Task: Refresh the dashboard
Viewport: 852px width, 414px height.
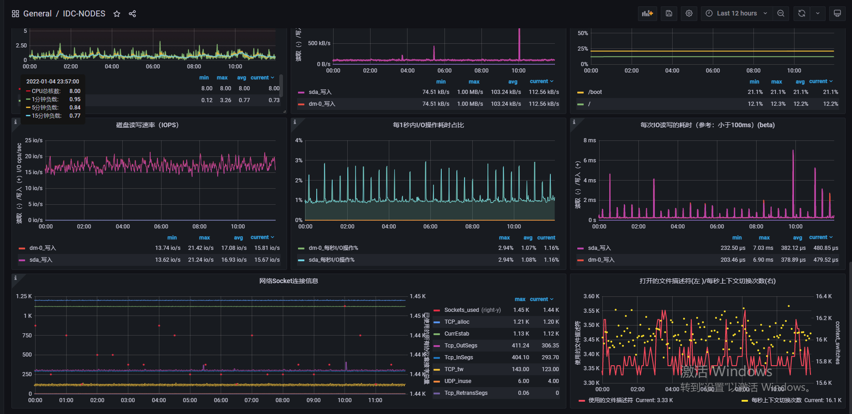Action: [x=802, y=13]
